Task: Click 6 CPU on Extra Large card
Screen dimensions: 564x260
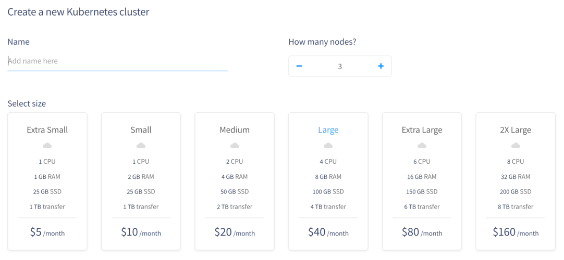Action: pyautogui.click(x=422, y=161)
